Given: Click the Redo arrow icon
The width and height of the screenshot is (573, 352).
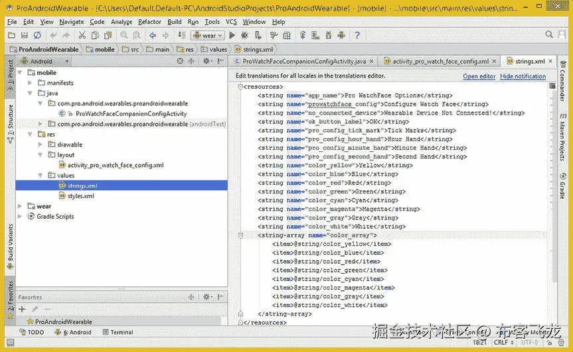Looking at the screenshot, I should (66, 35).
